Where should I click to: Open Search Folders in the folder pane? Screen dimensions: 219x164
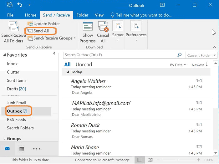pyautogui.click(x=20, y=128)
